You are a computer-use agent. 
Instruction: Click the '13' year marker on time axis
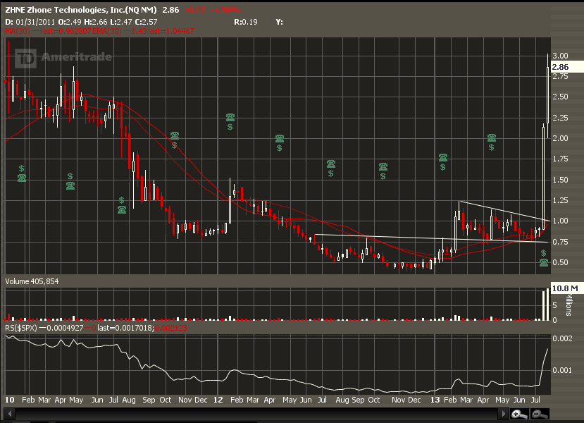[435, 400]
